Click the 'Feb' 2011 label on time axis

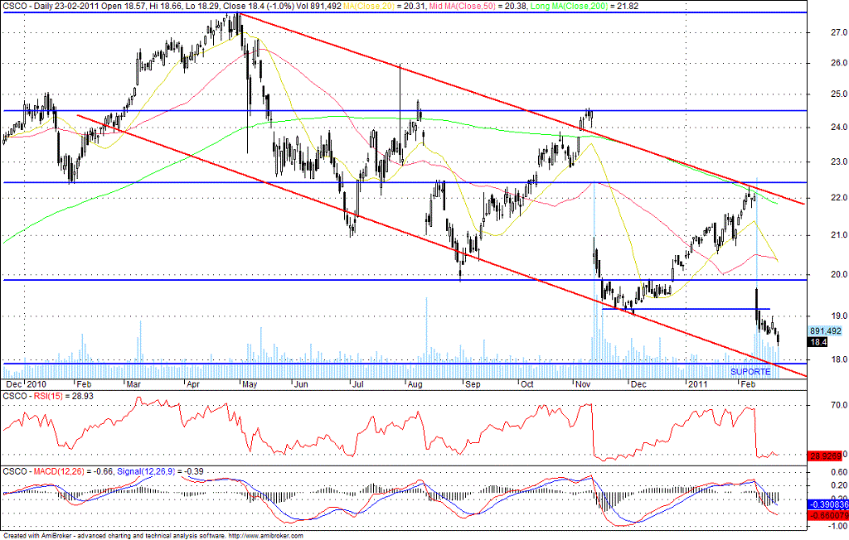[x=748, y=384]
